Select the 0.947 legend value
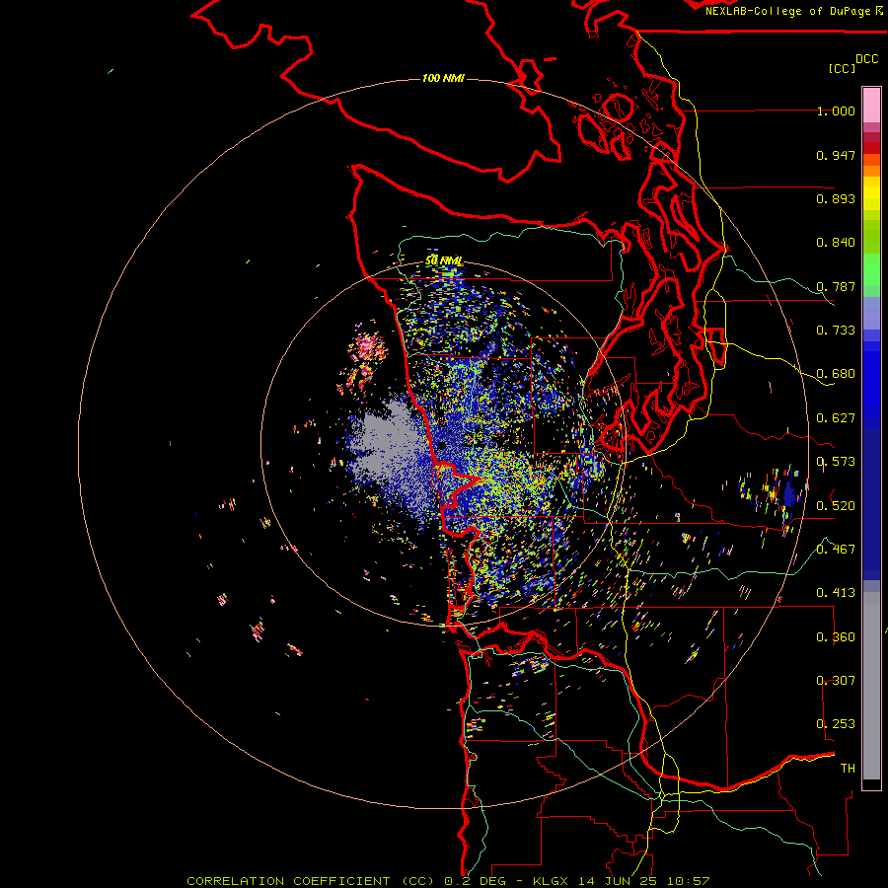Screen dimensions: 888x888 pyautogui.click(x=836, y=155)
